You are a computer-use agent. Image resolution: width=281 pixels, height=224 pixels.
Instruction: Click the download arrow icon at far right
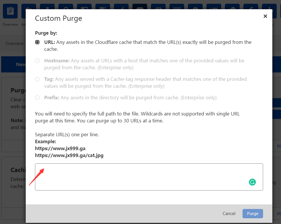pyautogui.click(x=269, y=7)
